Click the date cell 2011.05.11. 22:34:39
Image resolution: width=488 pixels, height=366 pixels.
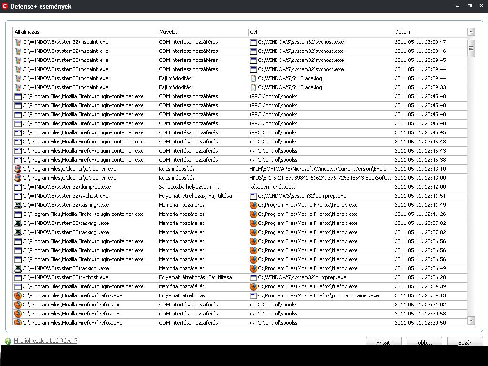pyautogui.click(x=420, y=286)
